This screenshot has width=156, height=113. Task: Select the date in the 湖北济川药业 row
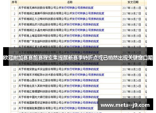tap(132, 25)
